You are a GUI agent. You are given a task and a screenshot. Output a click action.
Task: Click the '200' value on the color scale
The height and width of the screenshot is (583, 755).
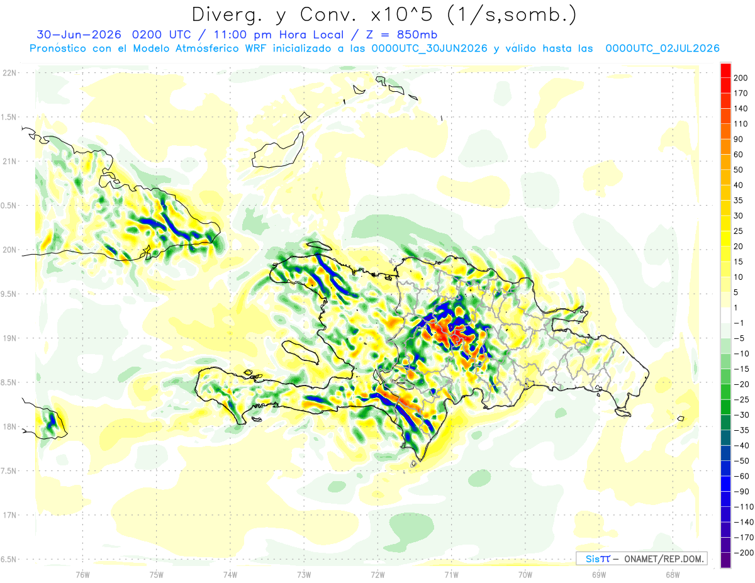point(741,78)
